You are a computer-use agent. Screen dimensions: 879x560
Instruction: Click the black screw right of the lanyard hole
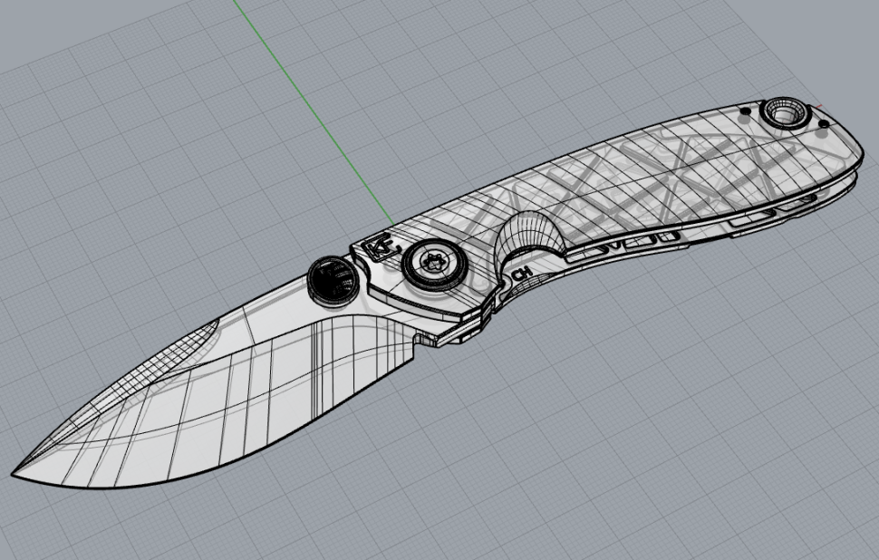[824, 122]
